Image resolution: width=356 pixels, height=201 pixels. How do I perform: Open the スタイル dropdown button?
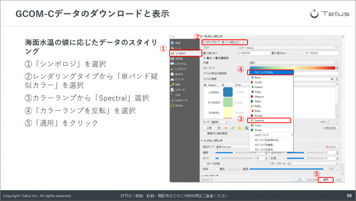[x=207, y=179]
